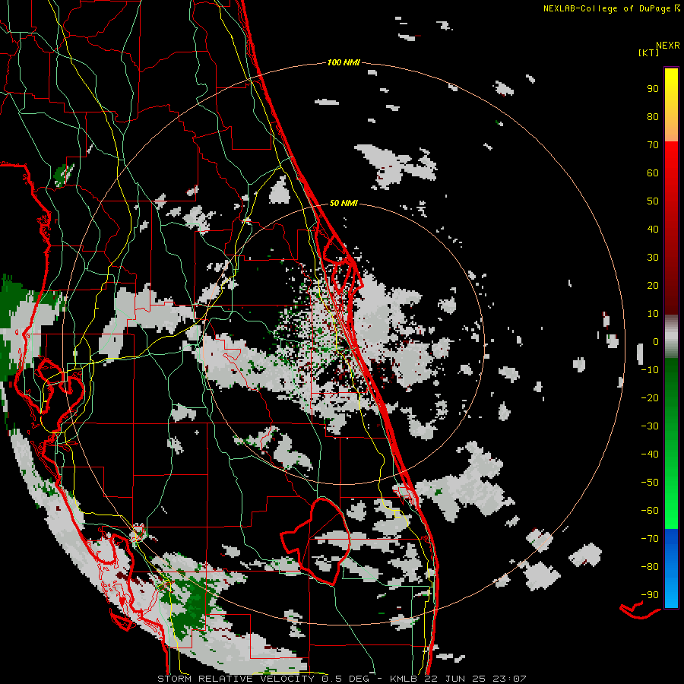This screenshot has width=684, height=684.
Task: Click the 80 value on velocity scale
Action: click(653, 117)
